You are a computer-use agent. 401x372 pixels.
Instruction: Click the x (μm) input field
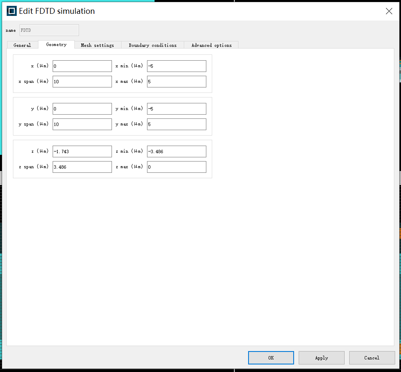point(82,66)
